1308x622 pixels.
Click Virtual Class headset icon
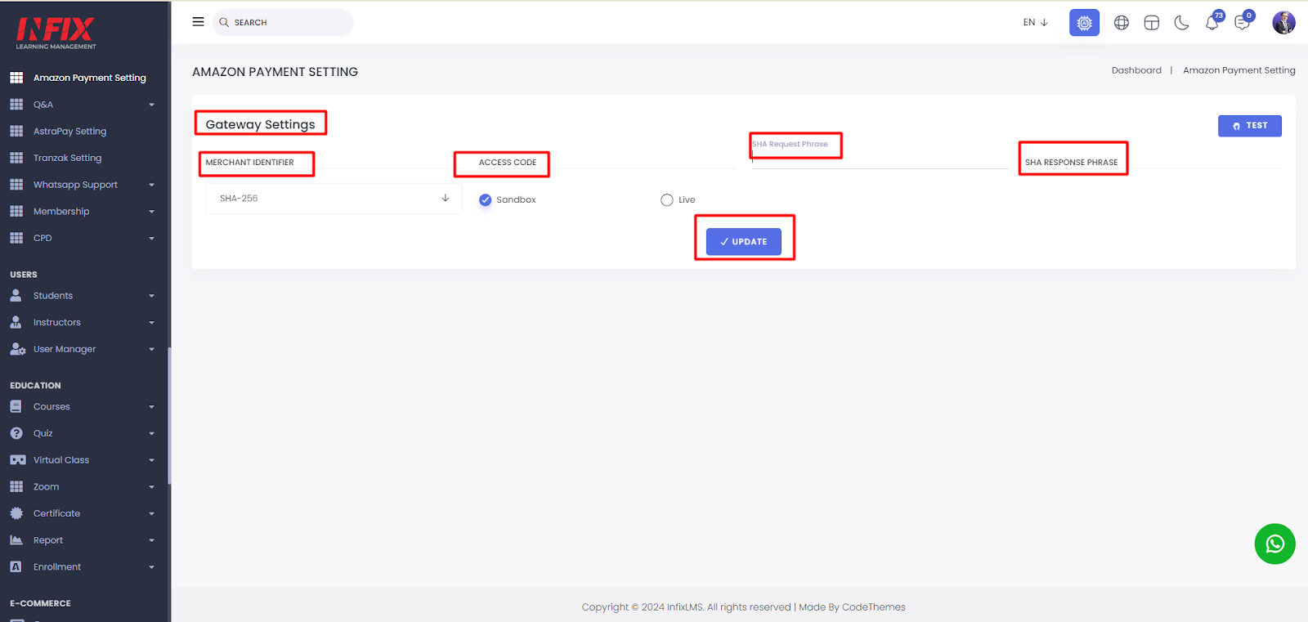[17, 460]
